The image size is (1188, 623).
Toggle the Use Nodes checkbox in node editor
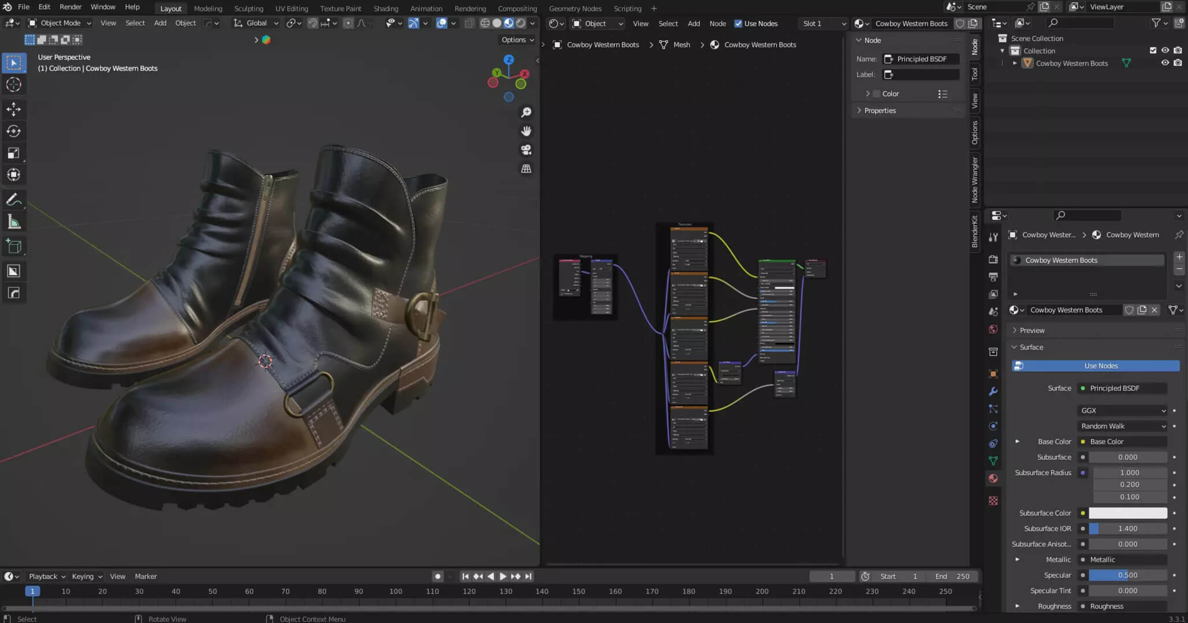tap(738, 24)
